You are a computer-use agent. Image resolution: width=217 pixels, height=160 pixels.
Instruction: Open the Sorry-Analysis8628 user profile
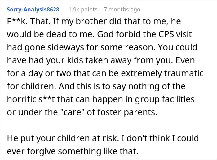[x=33, y=10]
